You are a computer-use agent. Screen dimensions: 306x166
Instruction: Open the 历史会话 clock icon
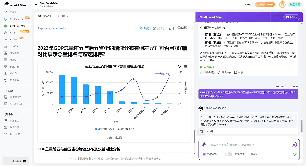click(6, 80)
